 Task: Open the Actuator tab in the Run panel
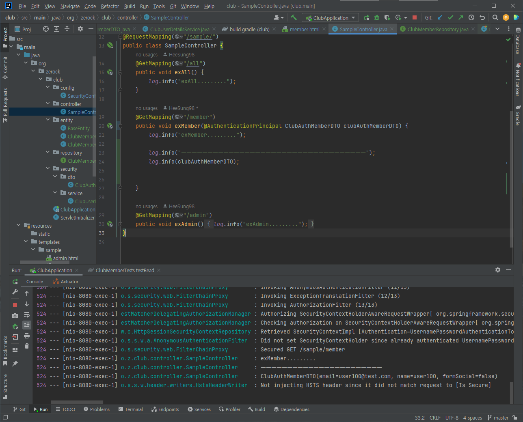66,282
